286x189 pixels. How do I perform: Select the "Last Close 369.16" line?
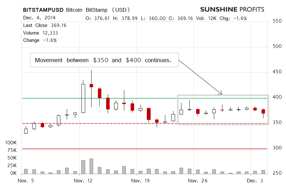[x=45, y=25]
